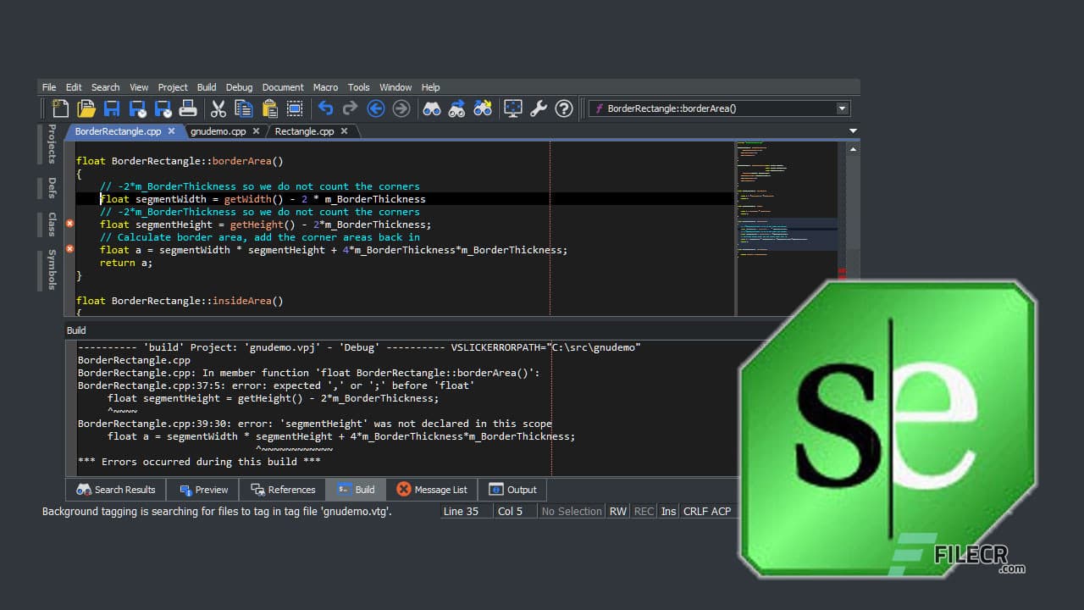Cut text using the scissors icon

[218, 108]
